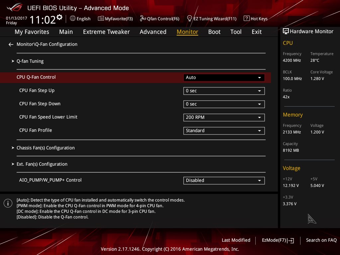Click Last Modified
Screen dimensions: 340x255
[236, 240]
